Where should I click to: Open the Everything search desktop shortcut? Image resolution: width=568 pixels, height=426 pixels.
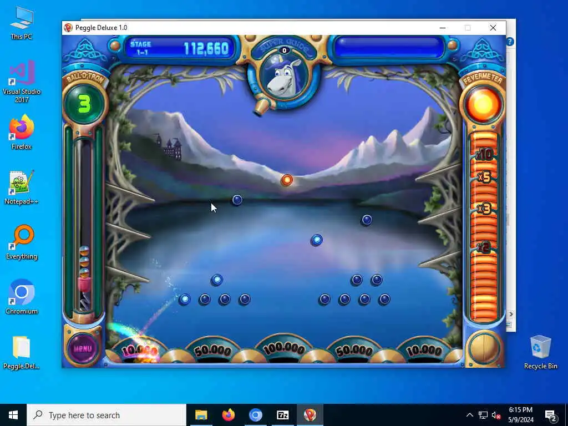[x=22, y=242]
